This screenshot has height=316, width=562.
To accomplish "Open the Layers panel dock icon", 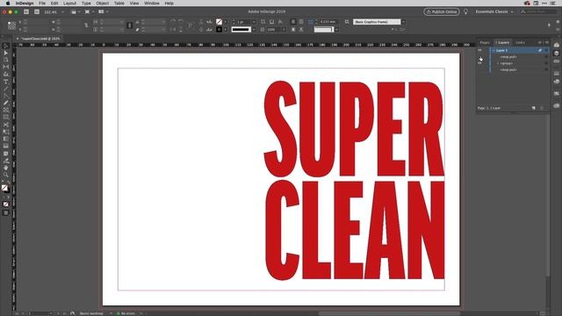I will [x=556, y=53].
